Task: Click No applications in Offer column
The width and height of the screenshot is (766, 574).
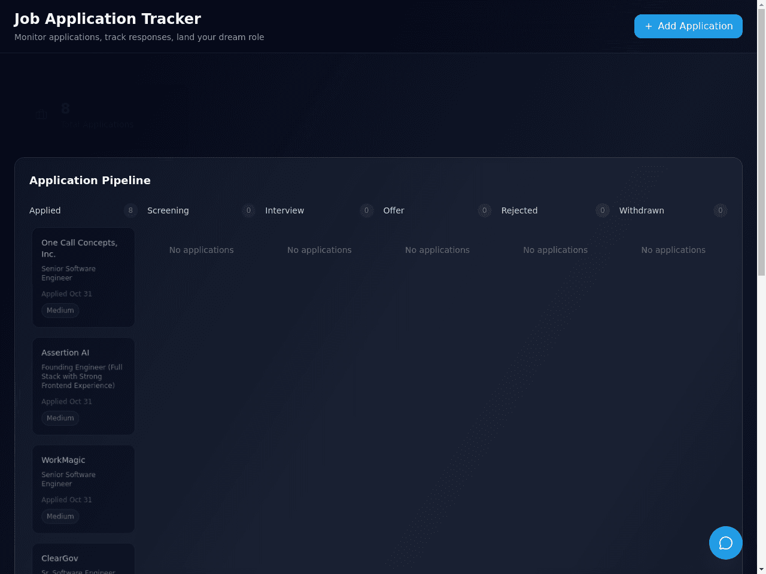Action: [437, 250]
